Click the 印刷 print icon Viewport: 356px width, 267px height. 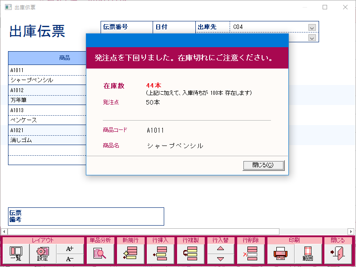click(280, 253)
